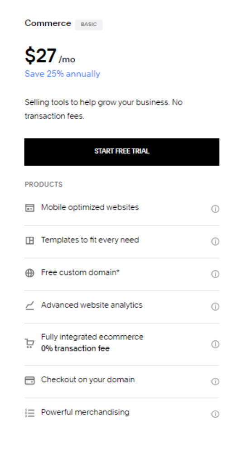Screen dimensions: 252x457
Task: Open info tooltip for Powerful merchandising
Action: tap(215, 414)
